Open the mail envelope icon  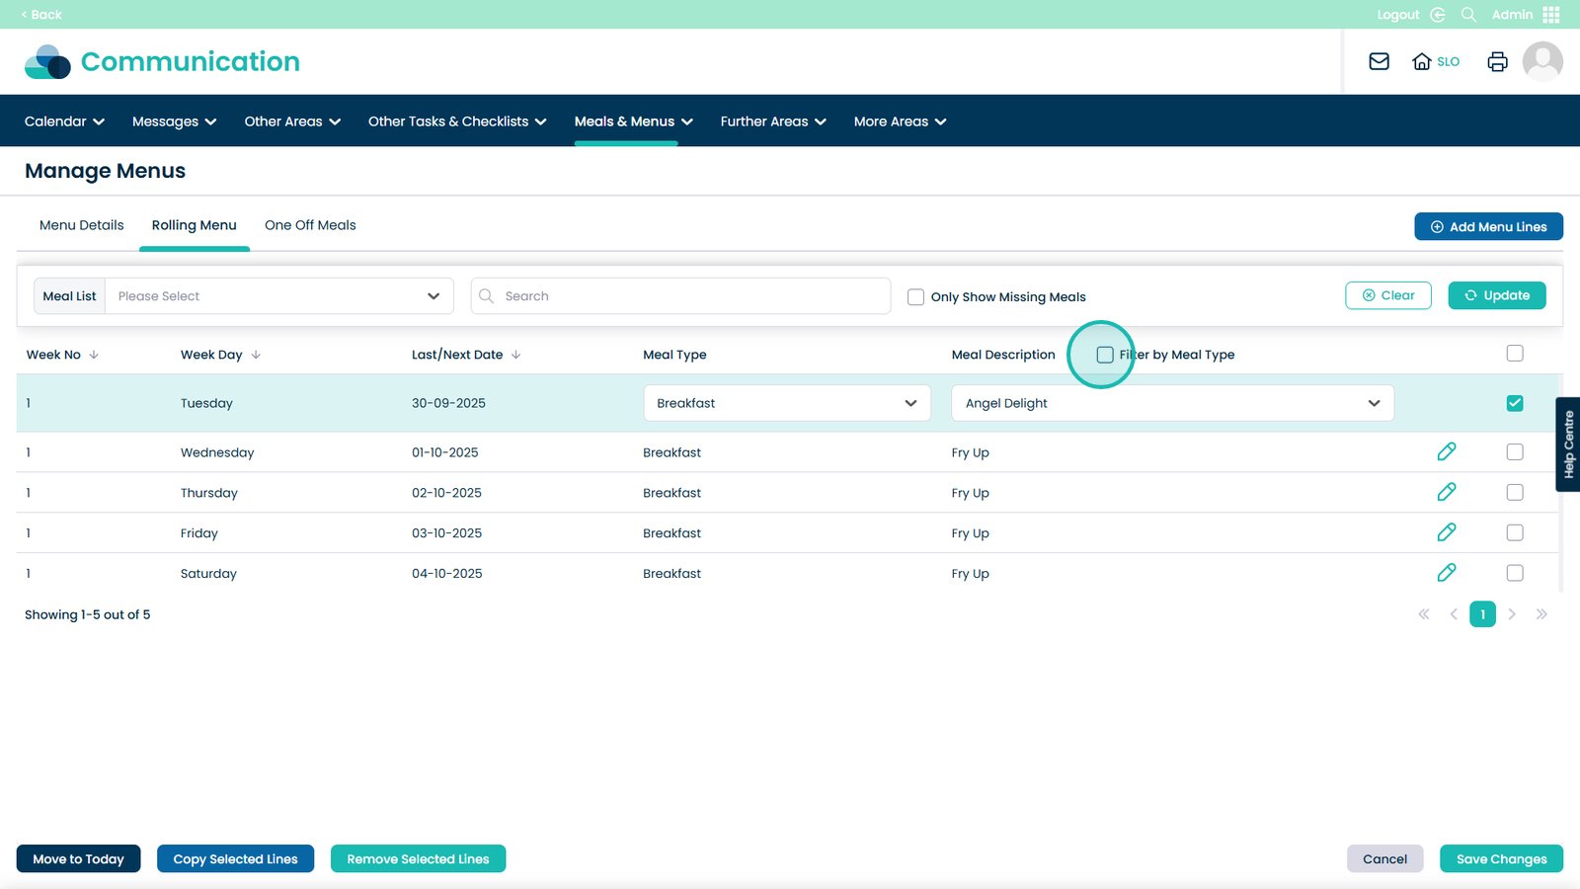point(1379,61)
